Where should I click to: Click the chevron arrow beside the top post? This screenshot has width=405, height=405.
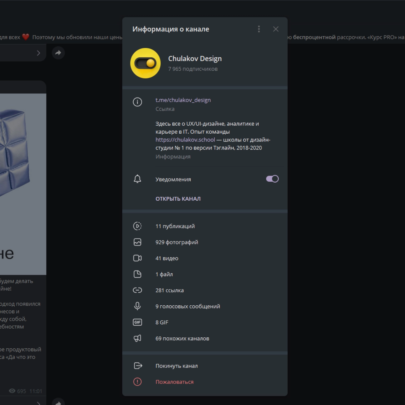38,53
